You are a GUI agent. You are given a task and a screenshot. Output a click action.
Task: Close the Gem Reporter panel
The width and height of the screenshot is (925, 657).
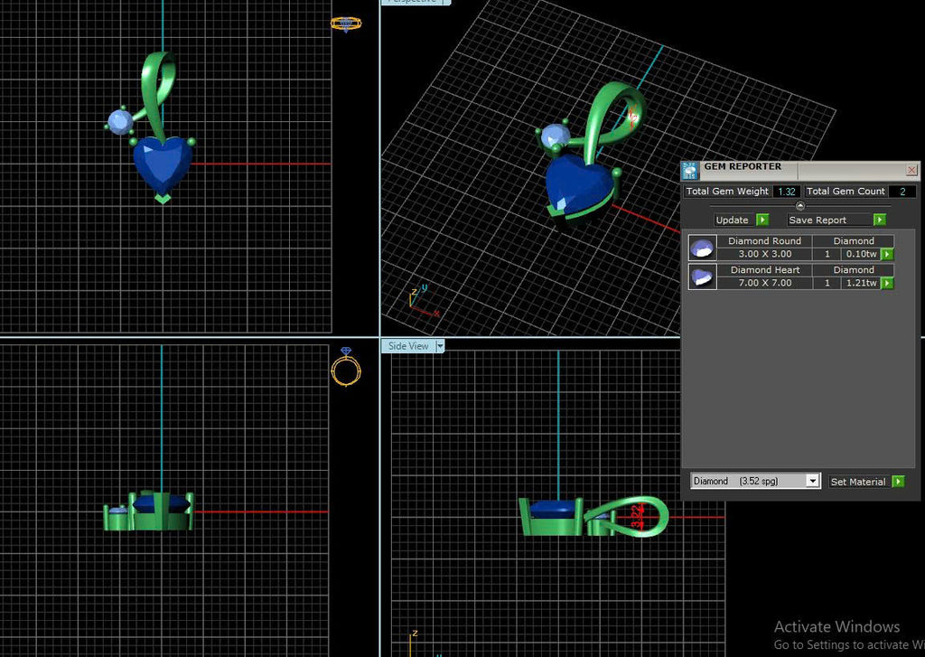click(911, 170)
